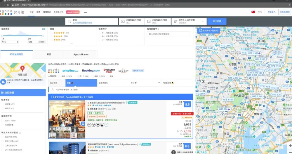292x154 pixels.
Task: Click the blue people icon under map thumbnail
Action: [3, 82]
